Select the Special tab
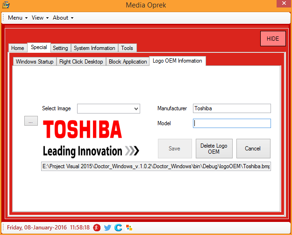The image size is (292, 235). tap(39, 47)
